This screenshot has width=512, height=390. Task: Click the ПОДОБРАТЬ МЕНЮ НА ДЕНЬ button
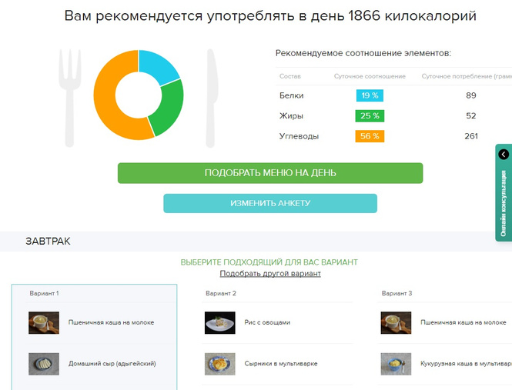270,173
